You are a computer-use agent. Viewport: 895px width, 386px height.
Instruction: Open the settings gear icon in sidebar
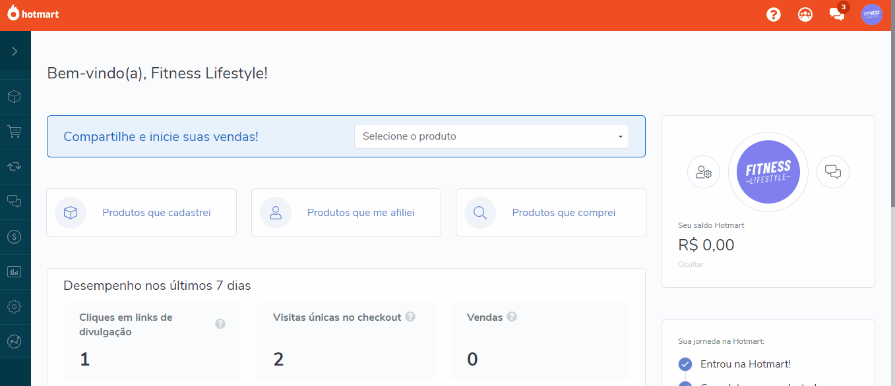click(15, 306)
